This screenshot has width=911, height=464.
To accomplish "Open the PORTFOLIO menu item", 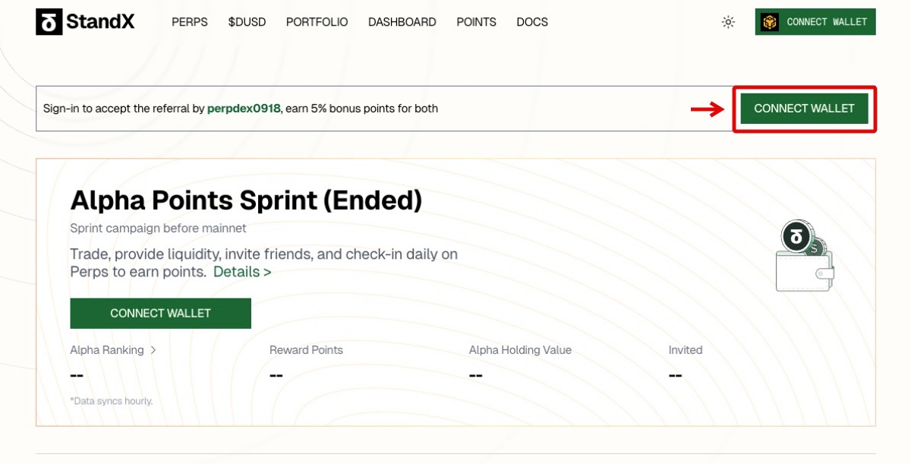I will (317, 22).
